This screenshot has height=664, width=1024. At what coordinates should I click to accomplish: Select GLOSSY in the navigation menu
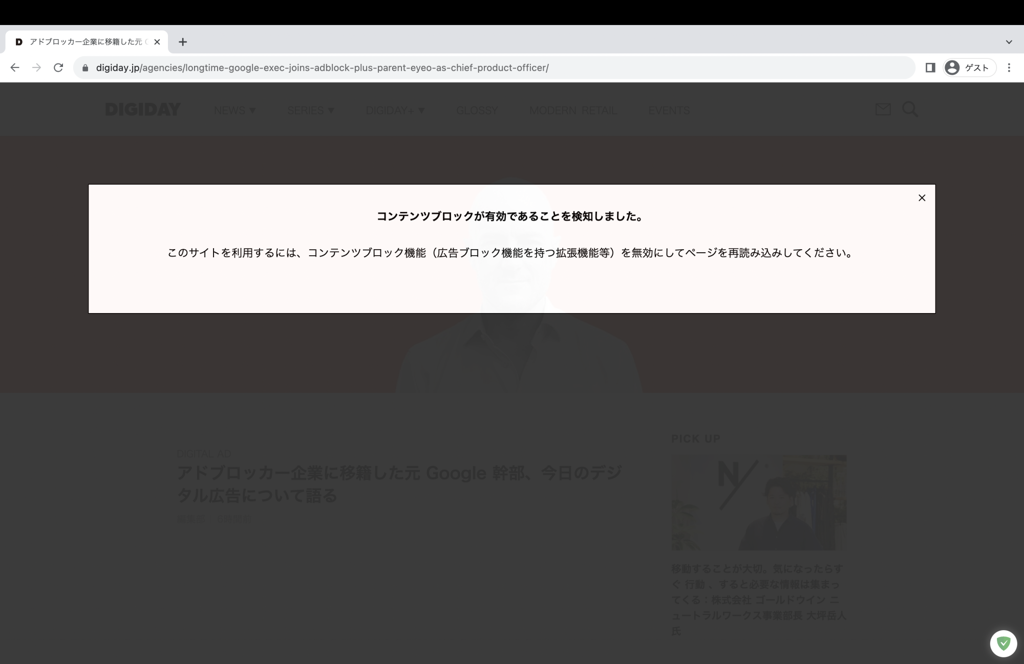point(477,109)
